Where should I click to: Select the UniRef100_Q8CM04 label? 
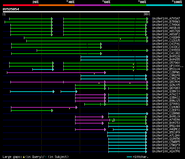166,82
